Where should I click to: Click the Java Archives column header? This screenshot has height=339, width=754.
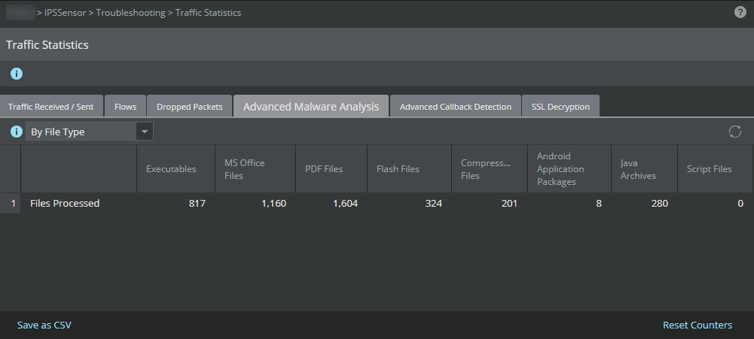(x=644, y=169)
